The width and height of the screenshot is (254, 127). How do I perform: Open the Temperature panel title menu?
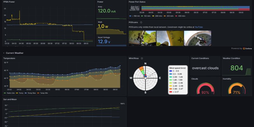pyautogui.click(x=10, y=58)
